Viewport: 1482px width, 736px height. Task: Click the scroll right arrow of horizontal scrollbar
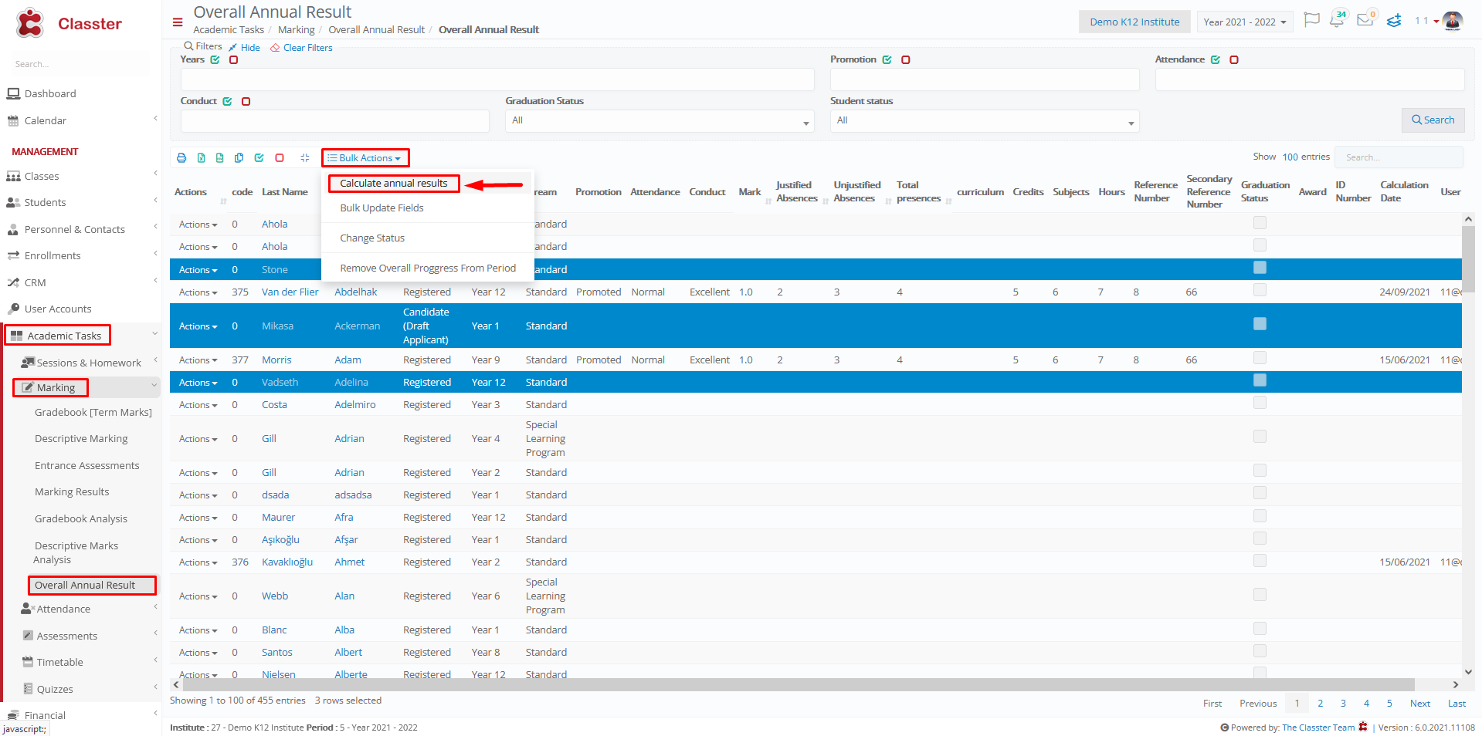pyautogui.click(x=1456, y=684)
